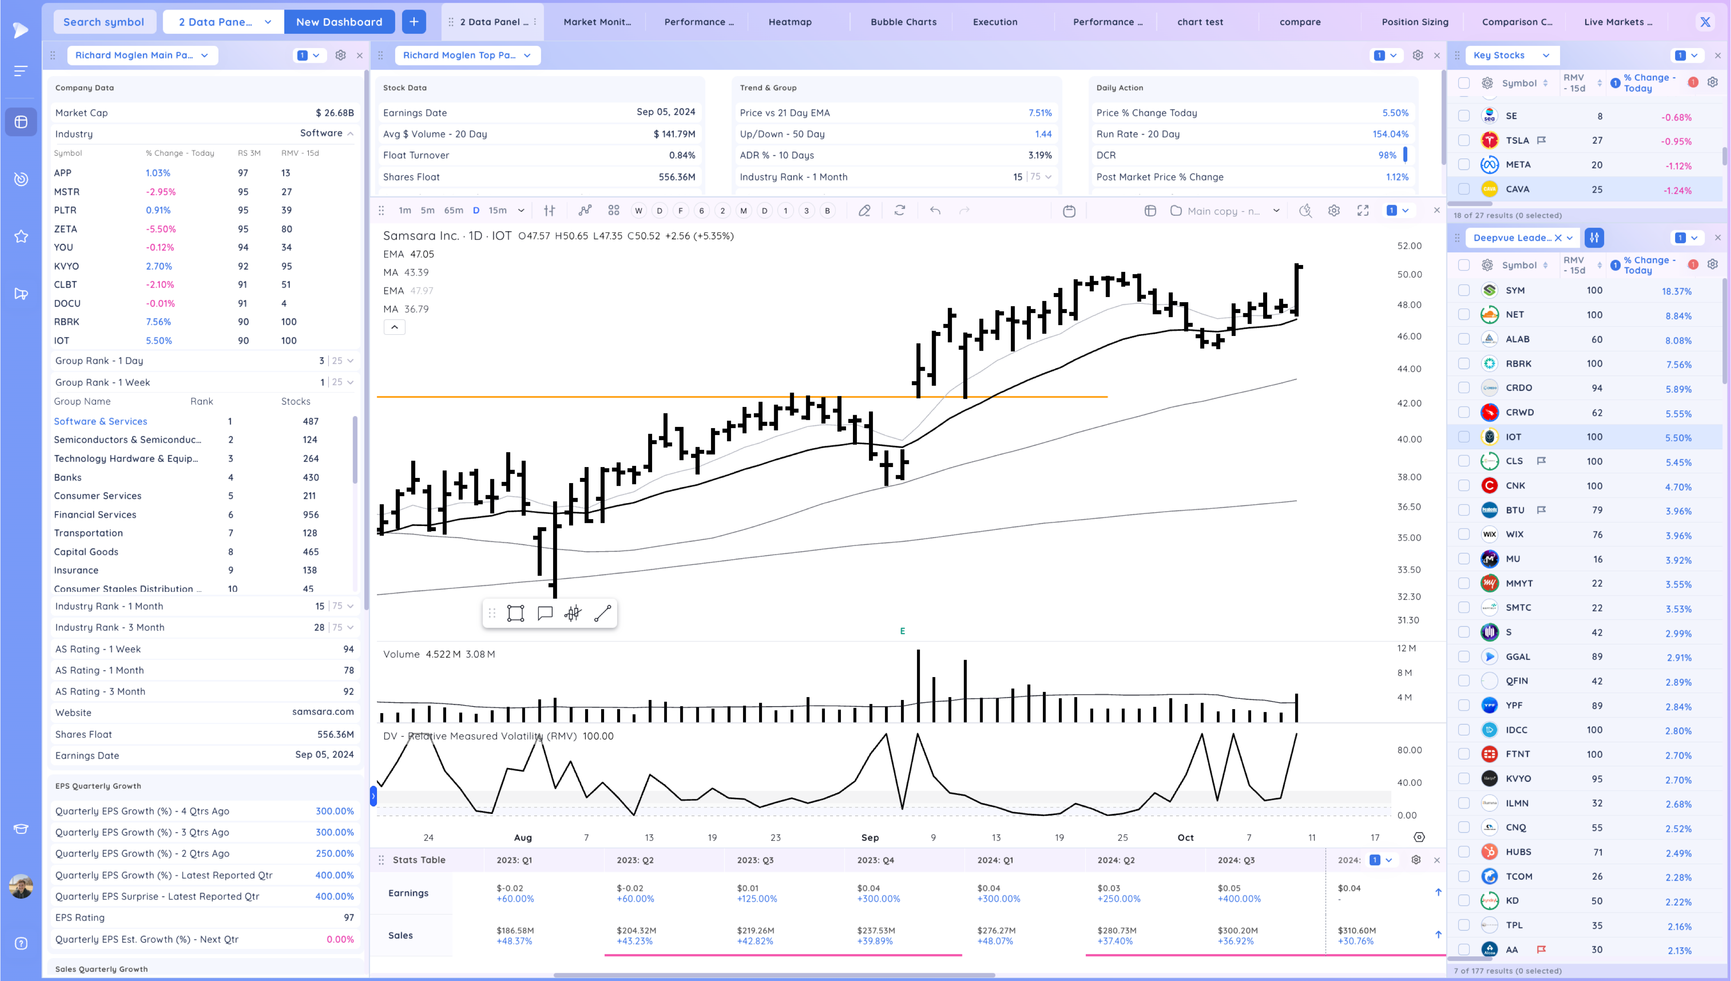1731x981 pixels.
Task: Click the Search symbol field
Action: (104, 22)
